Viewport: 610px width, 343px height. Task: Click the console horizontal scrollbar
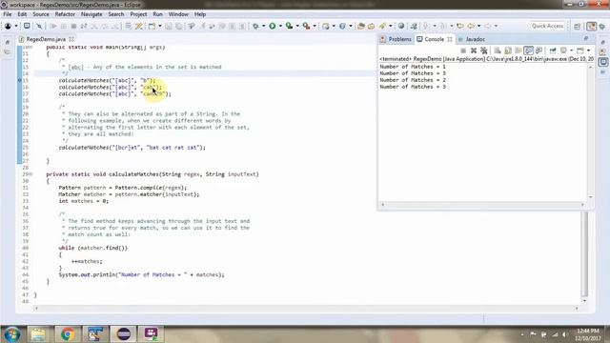point(482,205)
